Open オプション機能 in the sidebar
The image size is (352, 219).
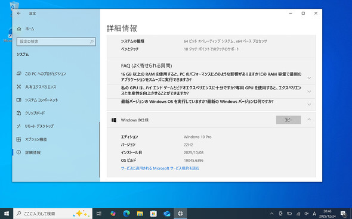click(x=32, y=139)
